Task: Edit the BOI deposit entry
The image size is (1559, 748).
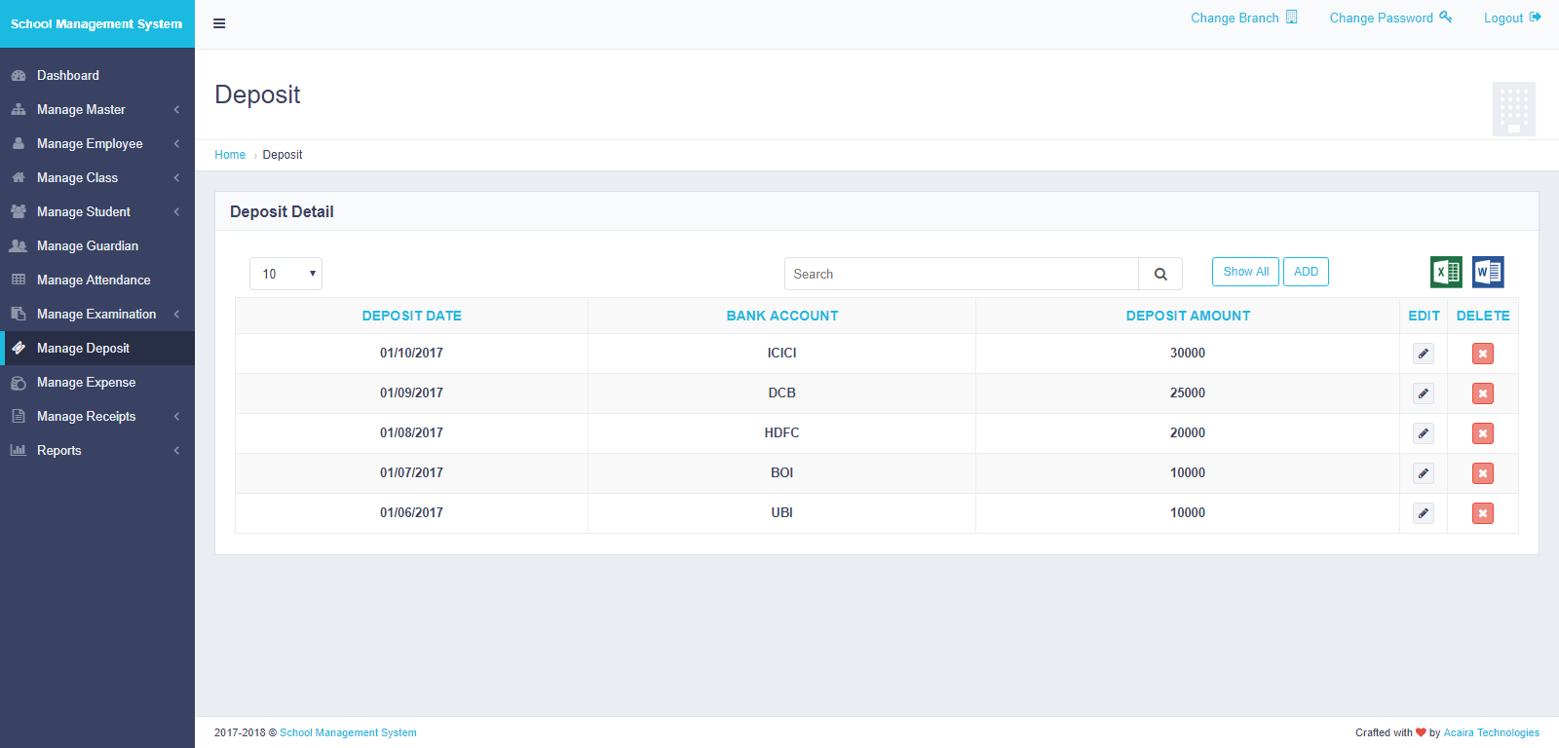Action: pos(1424,473)
